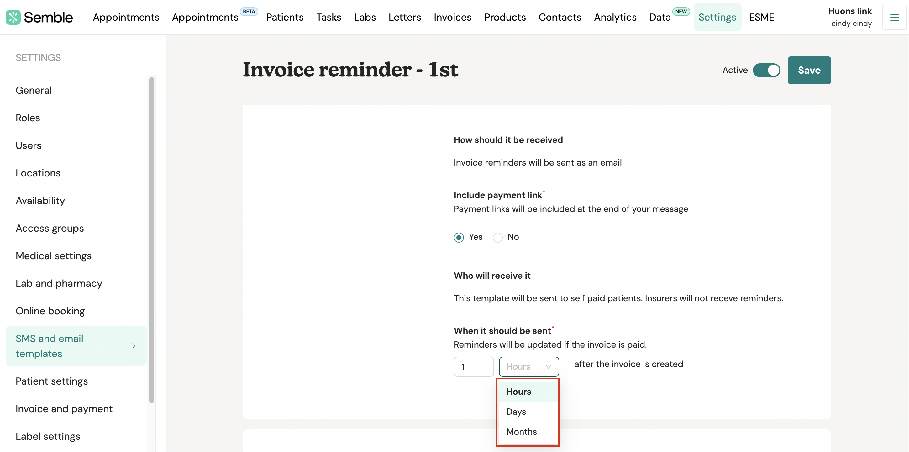Viewport: 909px width, 452px height.
Task: Click the reminder delay number field
Action: coord(474,367)
